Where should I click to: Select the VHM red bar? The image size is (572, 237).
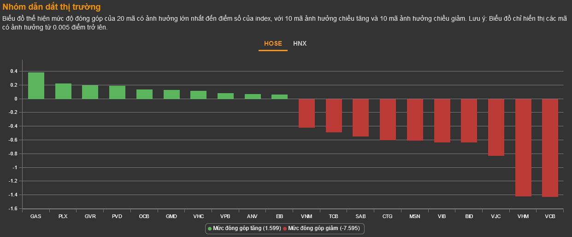pyautogui.click(x=523, y=148)
